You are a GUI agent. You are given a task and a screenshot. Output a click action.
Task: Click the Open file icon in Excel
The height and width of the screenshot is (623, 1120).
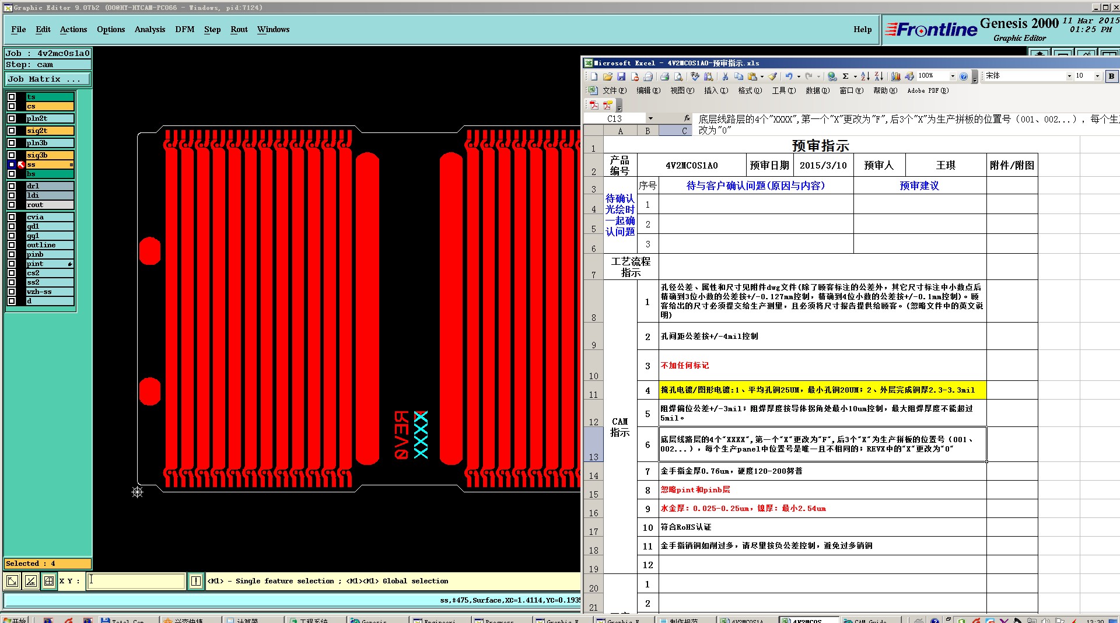[x=607, y=76]
